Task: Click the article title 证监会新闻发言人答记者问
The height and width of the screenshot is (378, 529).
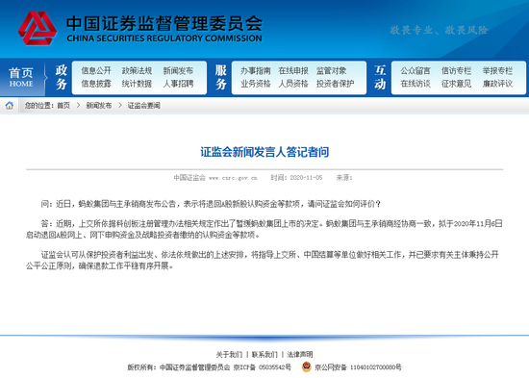Action: pyautogui.click(x=264, y=152)
